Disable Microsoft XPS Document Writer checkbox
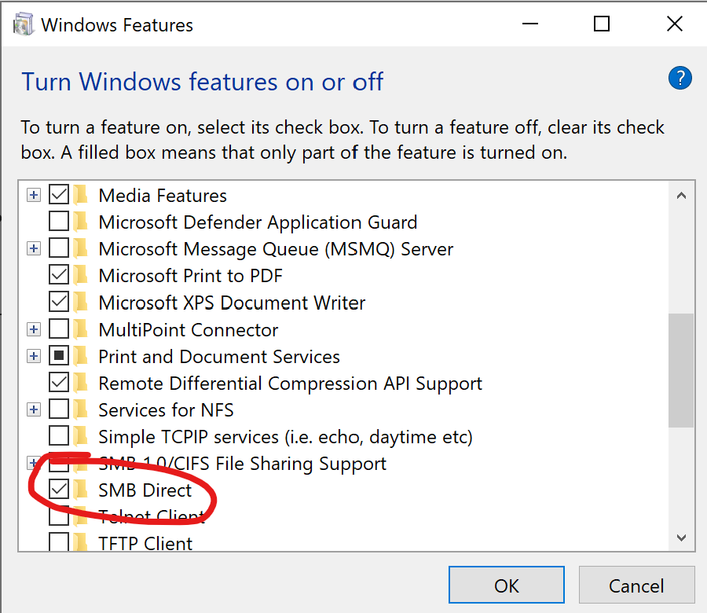The height and width of the screenshot is (613, 707). pos(59,302)
